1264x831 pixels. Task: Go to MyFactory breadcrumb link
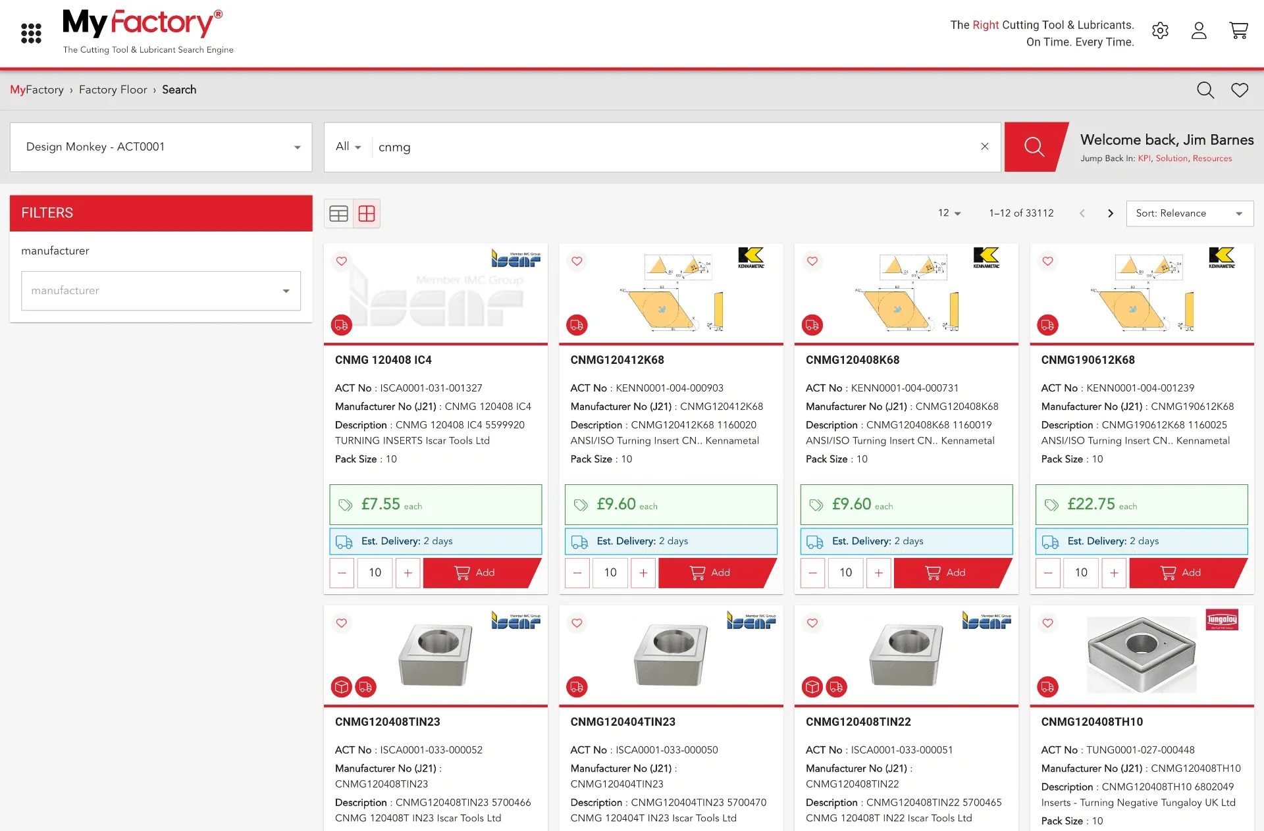point(37,89)
